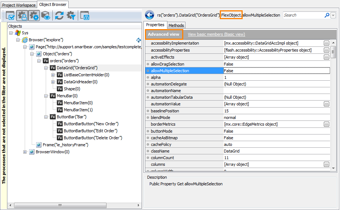Toggle the gear-with-user toolbar button
The height and width of the screenshot is (210, 340).
[22, 15]
